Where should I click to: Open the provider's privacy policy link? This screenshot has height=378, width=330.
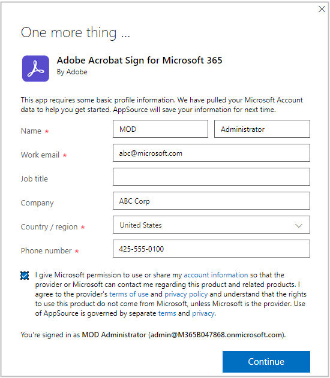click(186, 294)
